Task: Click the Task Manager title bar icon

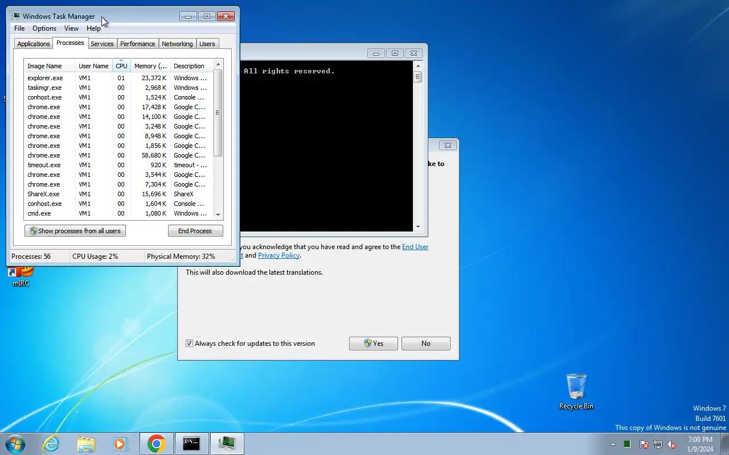Action: 16,16
